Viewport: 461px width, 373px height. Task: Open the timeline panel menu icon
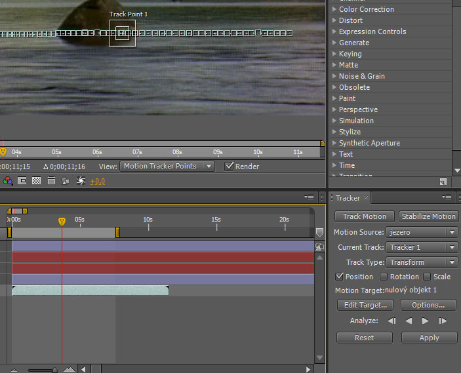[309, 197]
